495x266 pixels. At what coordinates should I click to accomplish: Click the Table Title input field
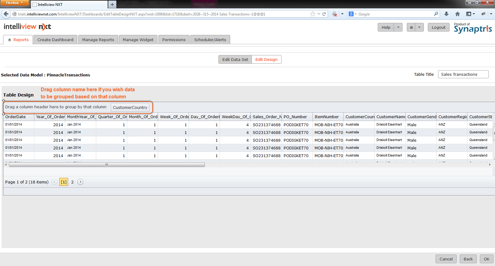tap(463, 74)
